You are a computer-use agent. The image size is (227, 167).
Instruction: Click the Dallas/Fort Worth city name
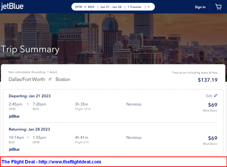tap(27, 79)
